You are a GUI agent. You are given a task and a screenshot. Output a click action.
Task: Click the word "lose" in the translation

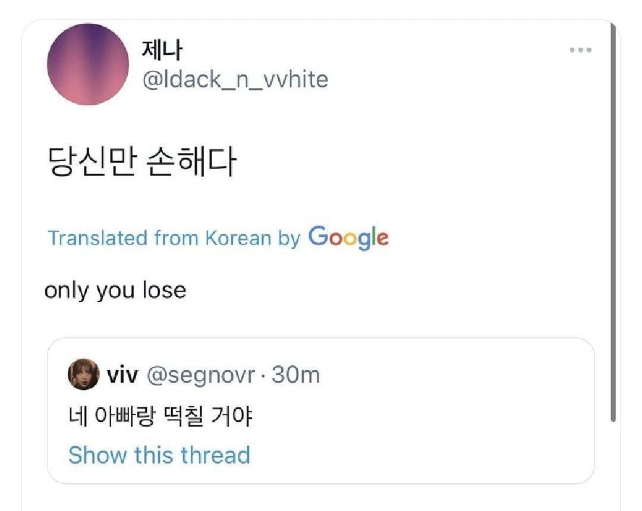pyautogui.click(x=163, y=290)
